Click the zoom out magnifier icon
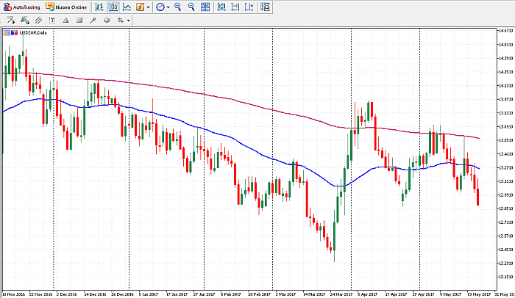This screenshot has width=515, height=298. [191, 7]
